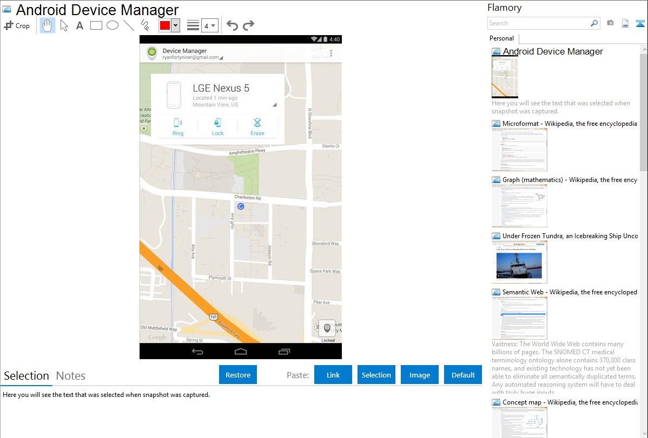This screenshot has height=438, width=648.
Task: Click the snapshot list scroll-up arrow
Action: 644,50
